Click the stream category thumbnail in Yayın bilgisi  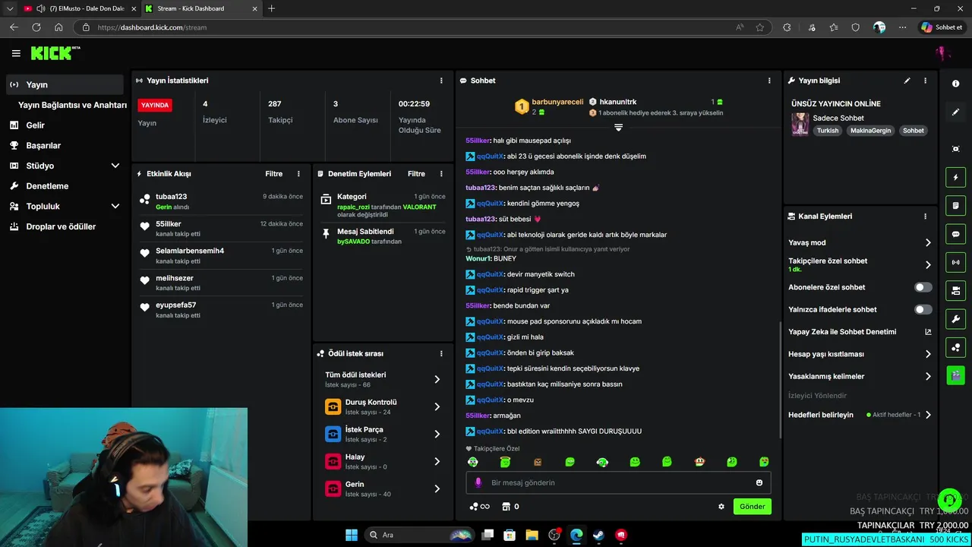tap(800, 124)
